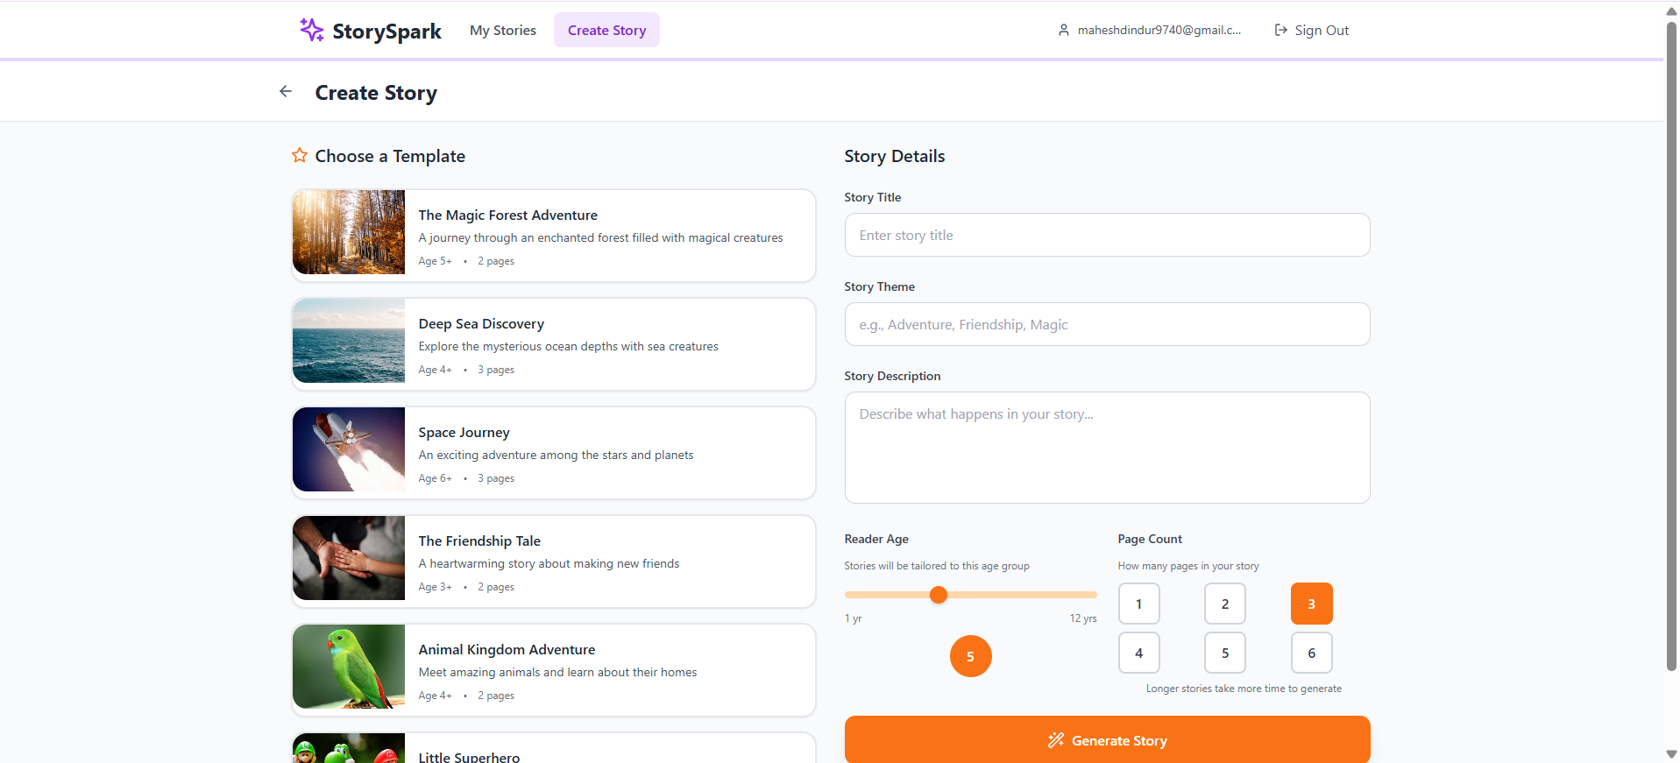Go back using the left arrow icon
1680x763 pixels.
pyautogui.click(x=286, y=91)
